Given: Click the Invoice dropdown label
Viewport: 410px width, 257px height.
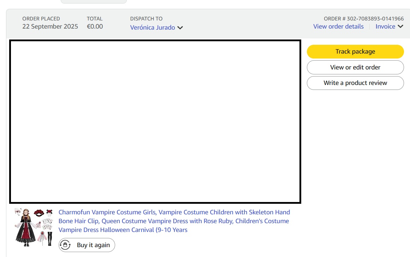Looking at the screenshot, I should 385,26.
